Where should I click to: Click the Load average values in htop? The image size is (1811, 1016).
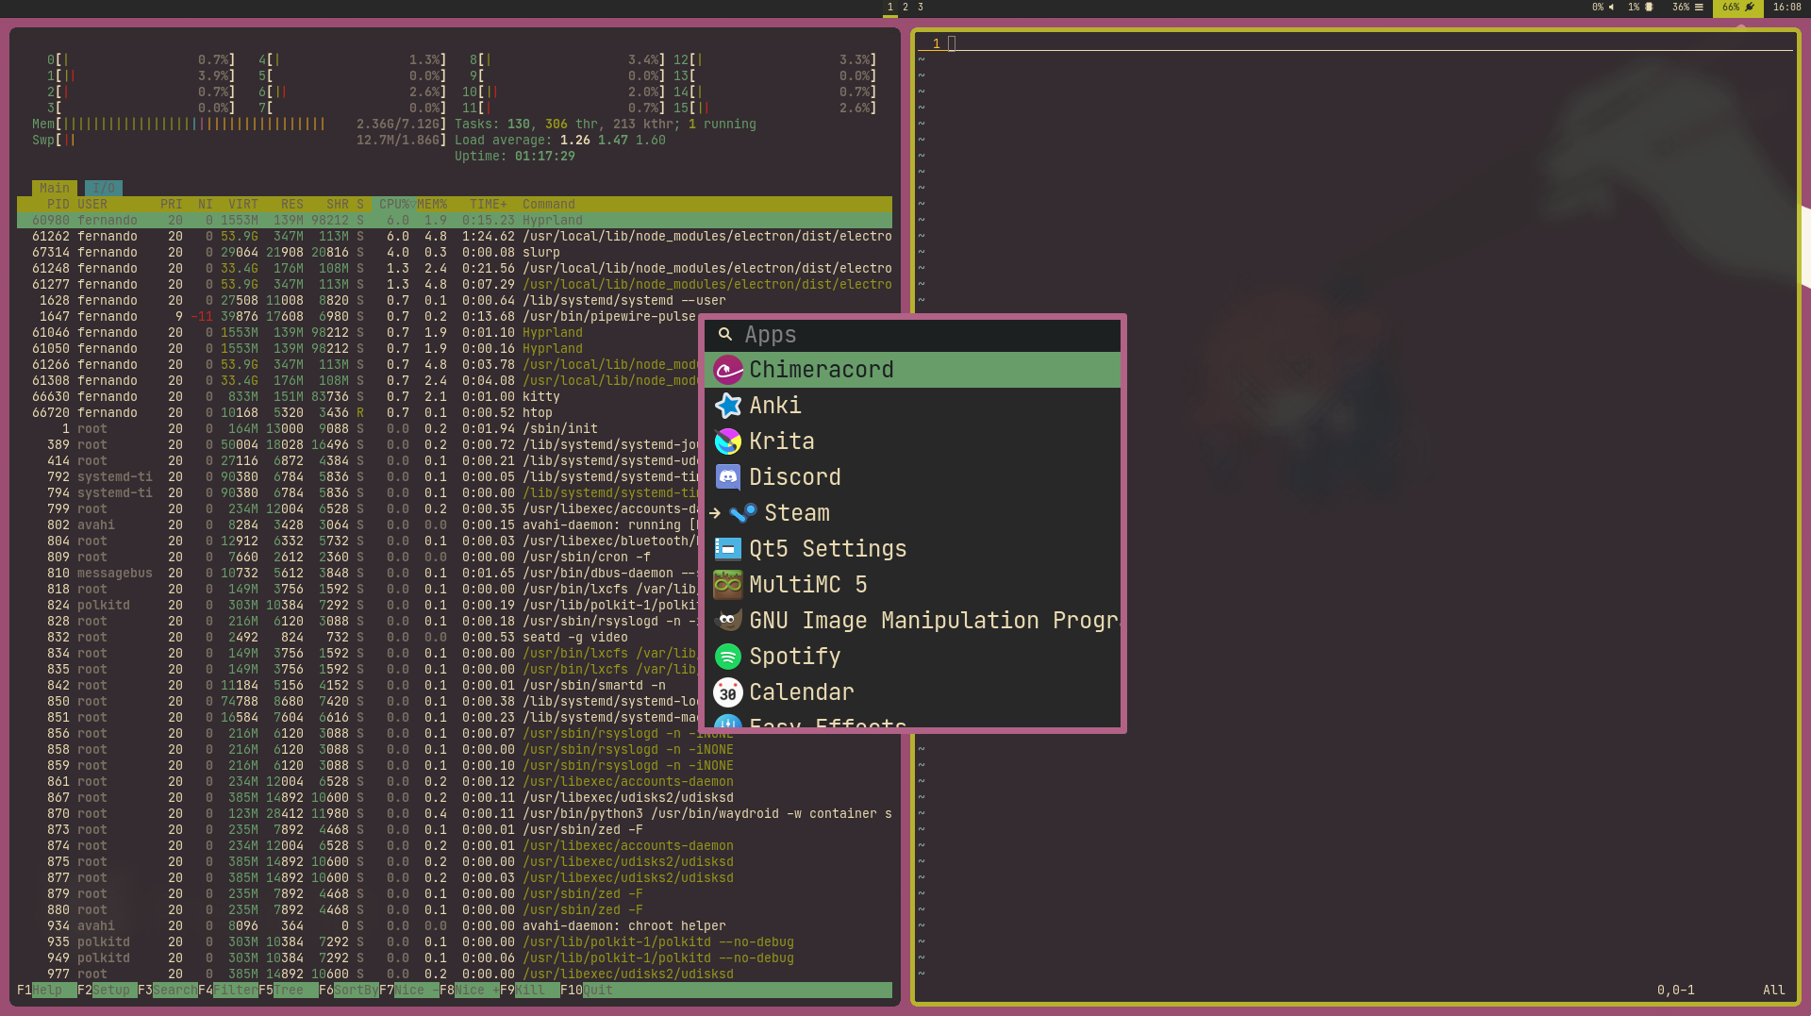click(613, 141)
